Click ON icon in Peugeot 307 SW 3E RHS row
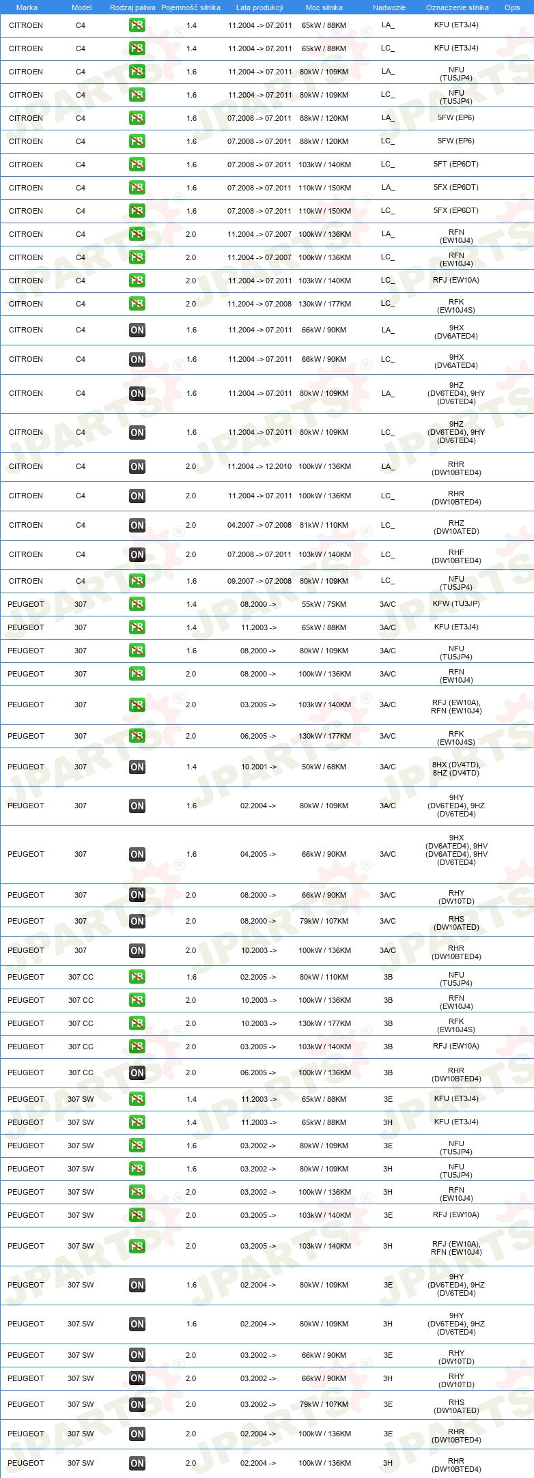Viewport: 534px width, 1478px height. pos(137,1405)
